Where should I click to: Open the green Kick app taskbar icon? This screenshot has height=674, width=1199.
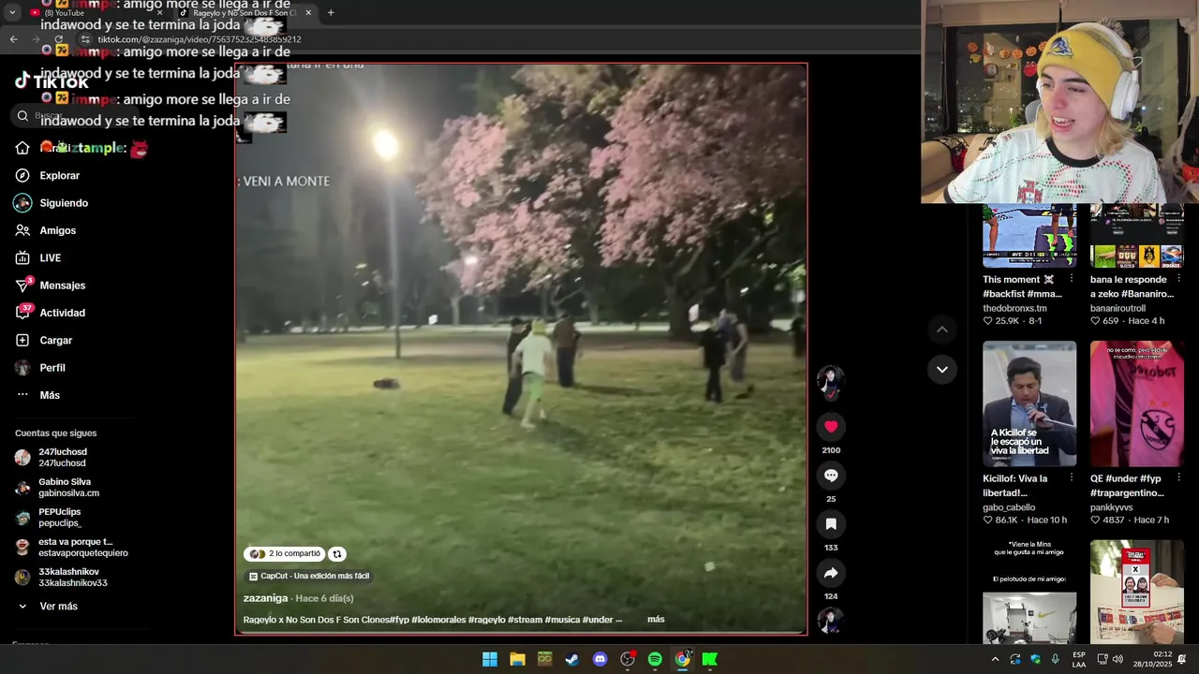click(710, 659)
